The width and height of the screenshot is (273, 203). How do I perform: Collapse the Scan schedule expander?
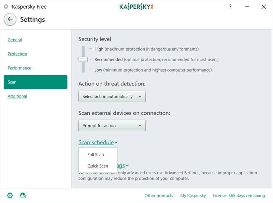98,142
